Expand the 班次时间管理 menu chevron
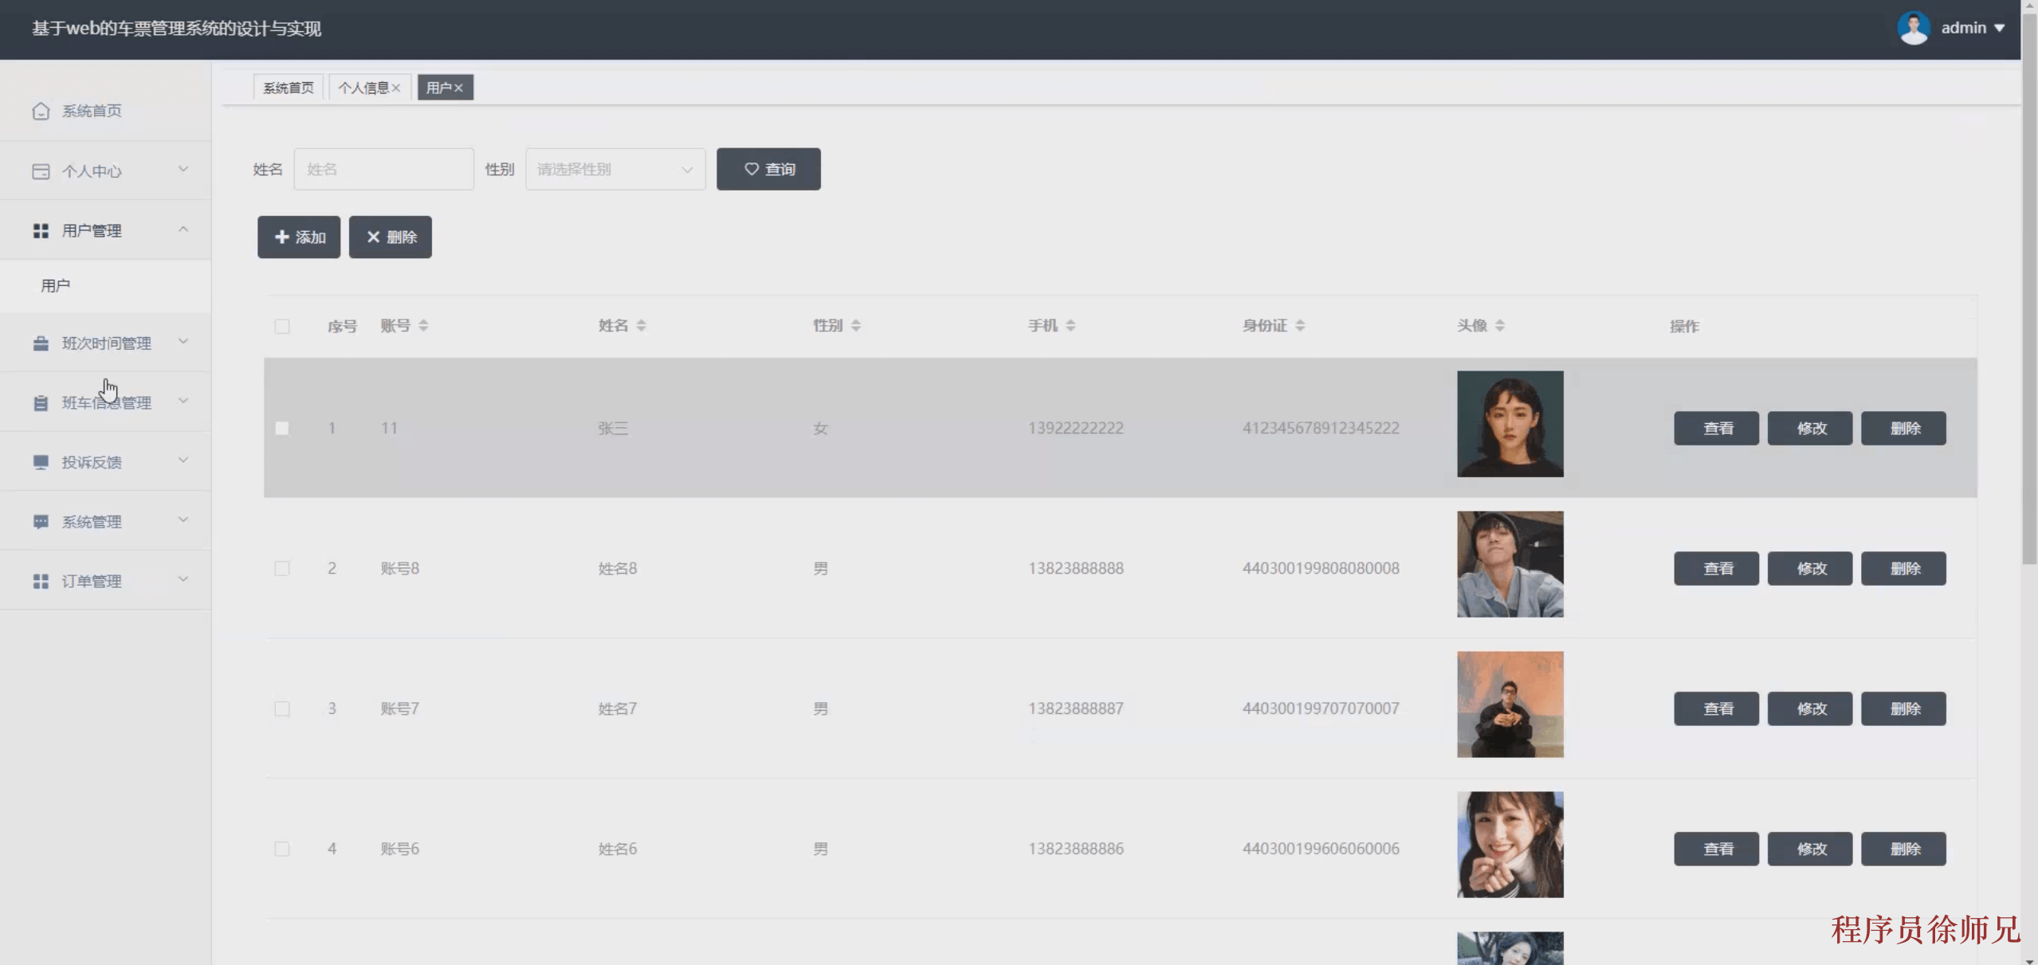The width and height of the screenshot is (2038, 965). (183, 342)
